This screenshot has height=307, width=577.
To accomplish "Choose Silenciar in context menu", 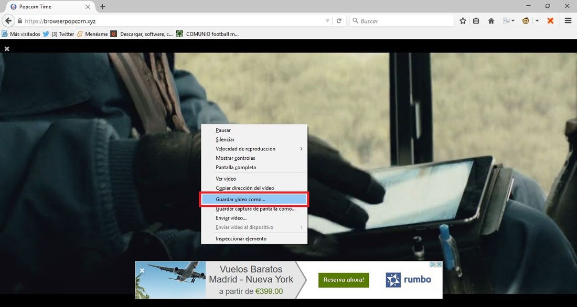I will pyautogui.click(x=254, y=139).
